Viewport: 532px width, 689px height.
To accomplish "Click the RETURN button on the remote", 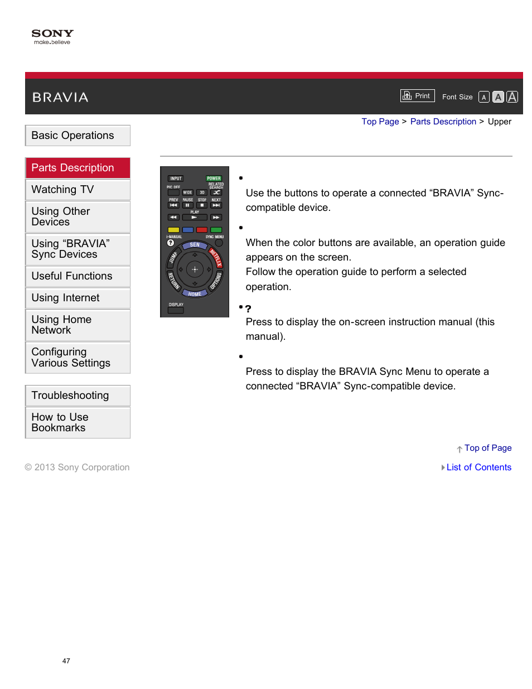I will point(173,281).
